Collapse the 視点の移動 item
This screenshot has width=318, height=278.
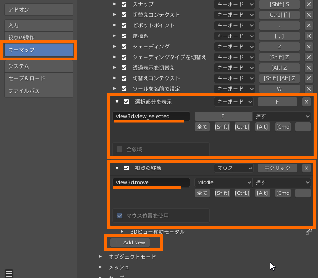[x=117, y=168]
